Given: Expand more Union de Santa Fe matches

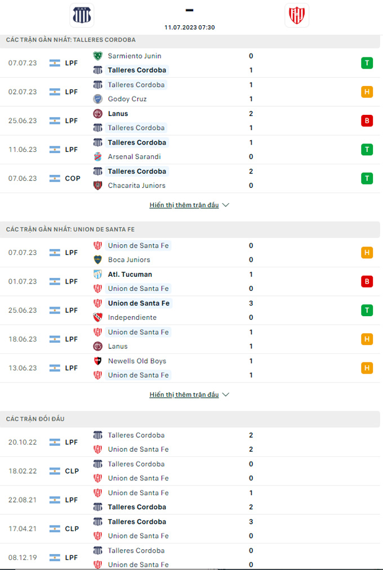Looking at the screenshot, I should coord(189,395).
